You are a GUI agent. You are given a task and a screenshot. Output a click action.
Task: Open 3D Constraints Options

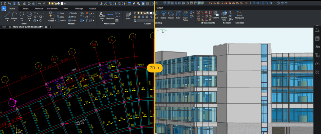(216, 15)
